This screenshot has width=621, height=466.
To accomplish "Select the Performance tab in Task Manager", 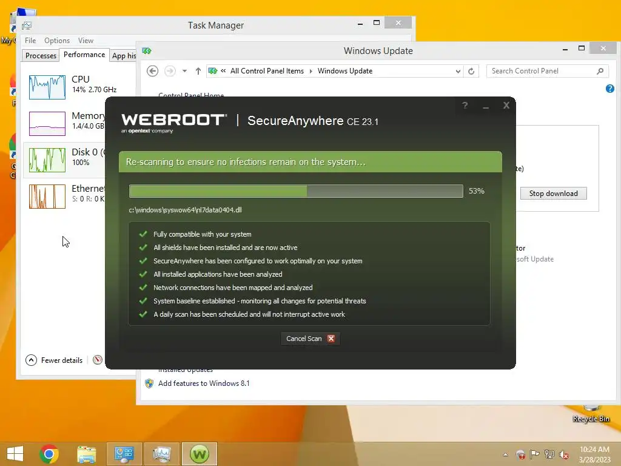I will point(84,55).
